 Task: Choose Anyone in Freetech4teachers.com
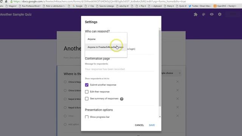[x=106, y=47]
